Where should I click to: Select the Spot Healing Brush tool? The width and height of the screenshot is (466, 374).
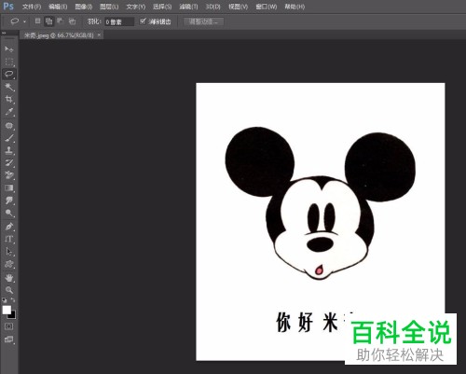tap(9, 126)
